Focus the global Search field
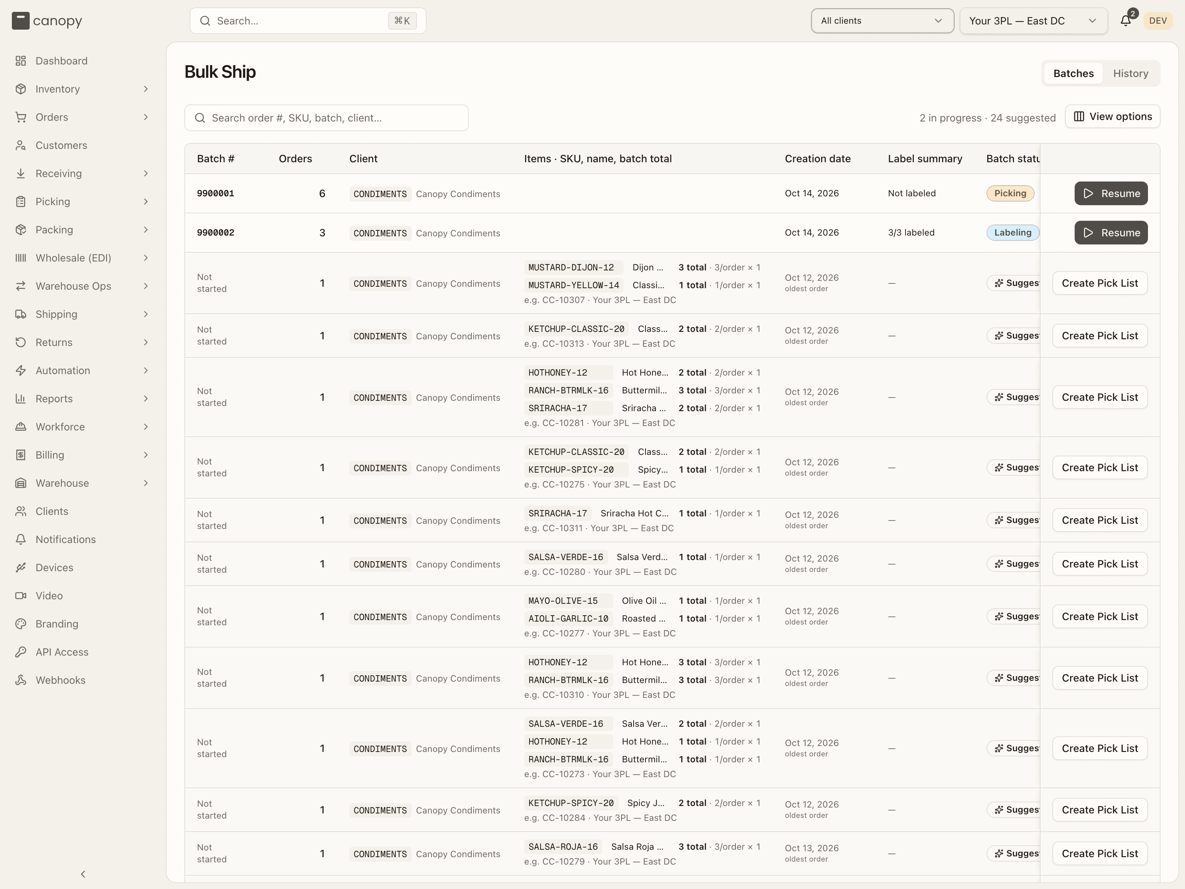Image resolution: width=1185 pixels, height=889 pixels. [x=308, y=21]
